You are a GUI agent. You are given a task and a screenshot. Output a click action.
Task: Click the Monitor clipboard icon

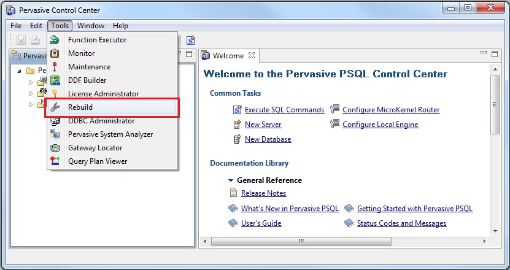[55, 53]
